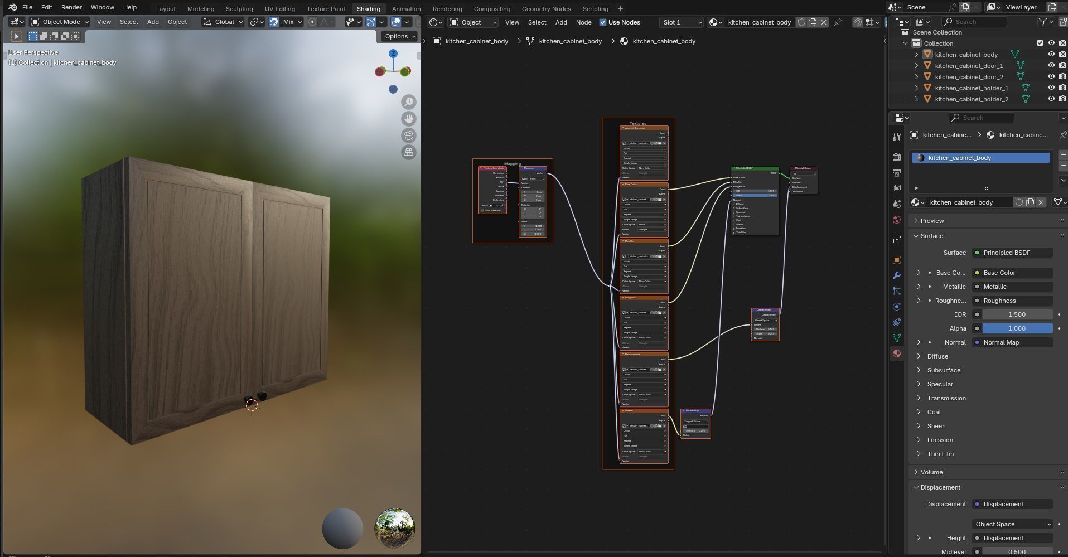This screenshot has height=557, width=1068.
Task: Expand the Volume panel
Action: (931, 472)
